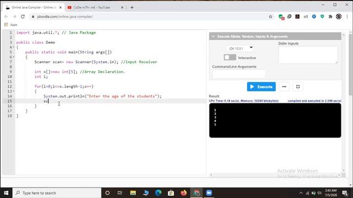Viewport: 353px width, 198px height.
Task: Open the three-dots more options button
Action: (284, 87)
